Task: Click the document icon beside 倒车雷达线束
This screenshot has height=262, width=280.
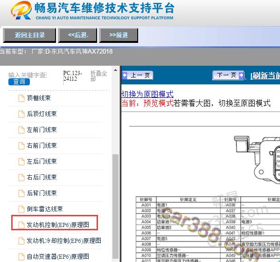Action: [21, 209]
